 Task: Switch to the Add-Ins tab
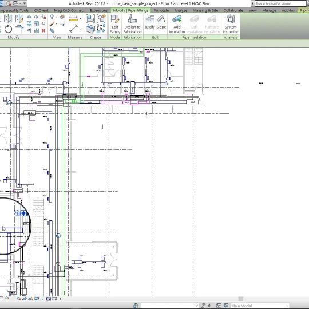pyautogui.click(x=288, y=10)
